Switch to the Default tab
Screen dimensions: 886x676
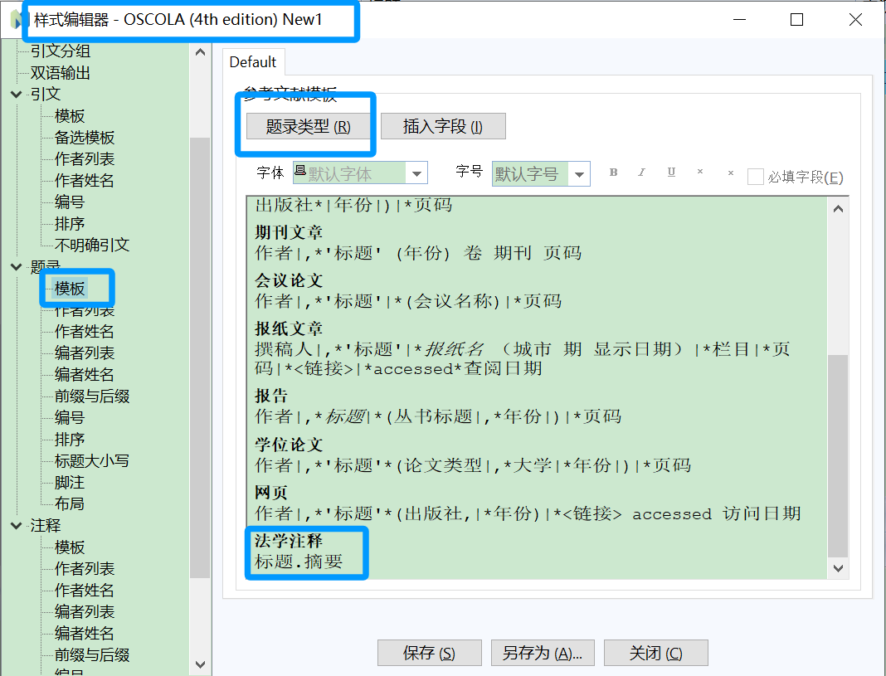click(253, 61)
